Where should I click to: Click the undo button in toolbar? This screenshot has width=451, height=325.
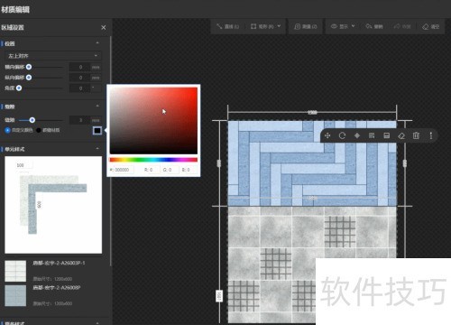coord(374,26)
